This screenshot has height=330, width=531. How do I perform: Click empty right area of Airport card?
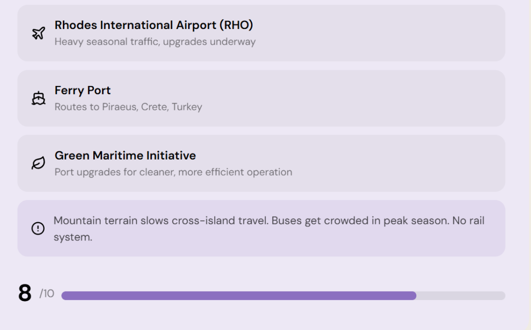(415, 33)
